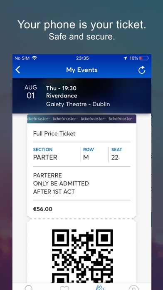
Task: Tap the My Events title
Action: tap(82, 70)
